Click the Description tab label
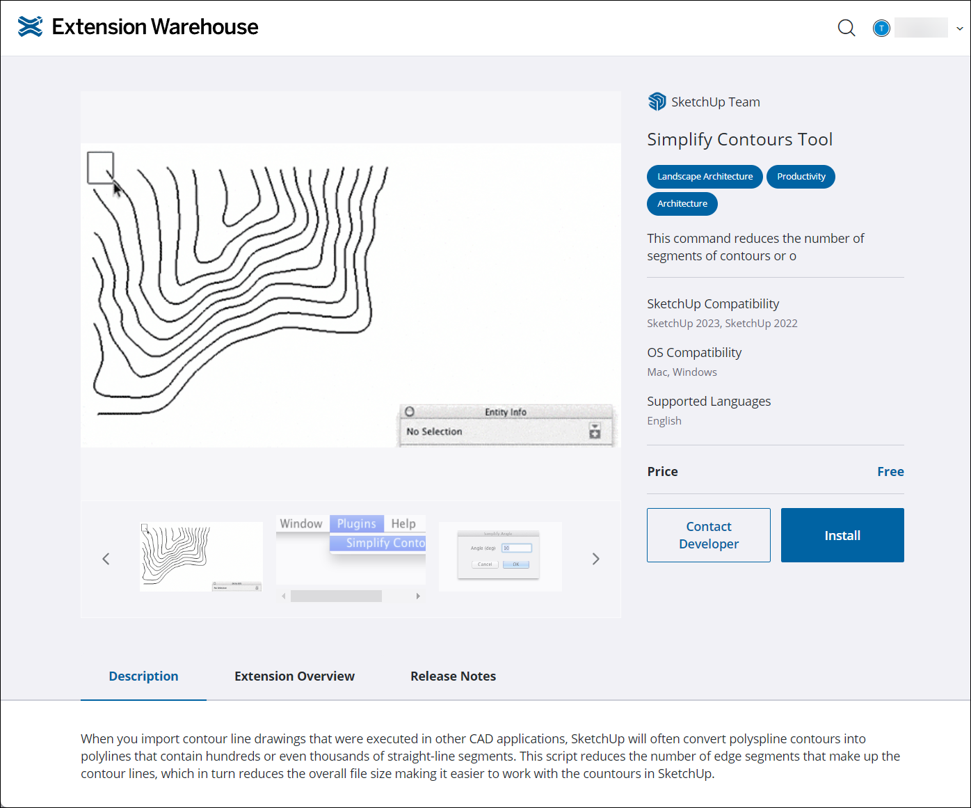The image size is (971, 808). tap(143, 676)
